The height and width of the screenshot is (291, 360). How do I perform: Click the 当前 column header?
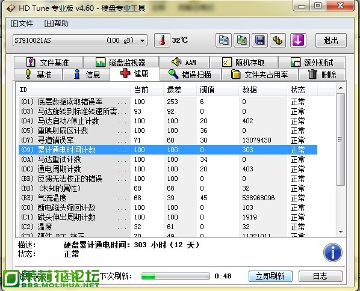(147, 90)
